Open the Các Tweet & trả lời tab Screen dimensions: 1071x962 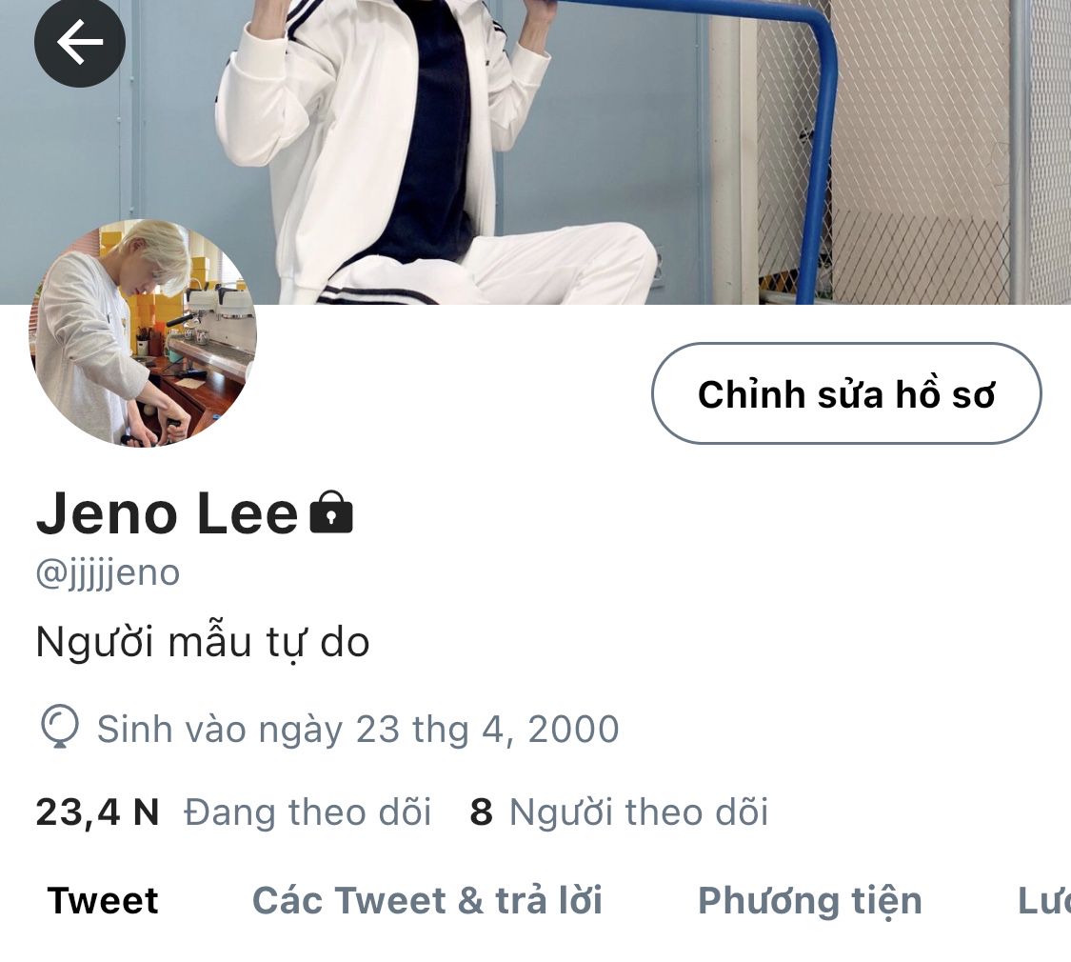pyautogui.click(x=426, y=900)
